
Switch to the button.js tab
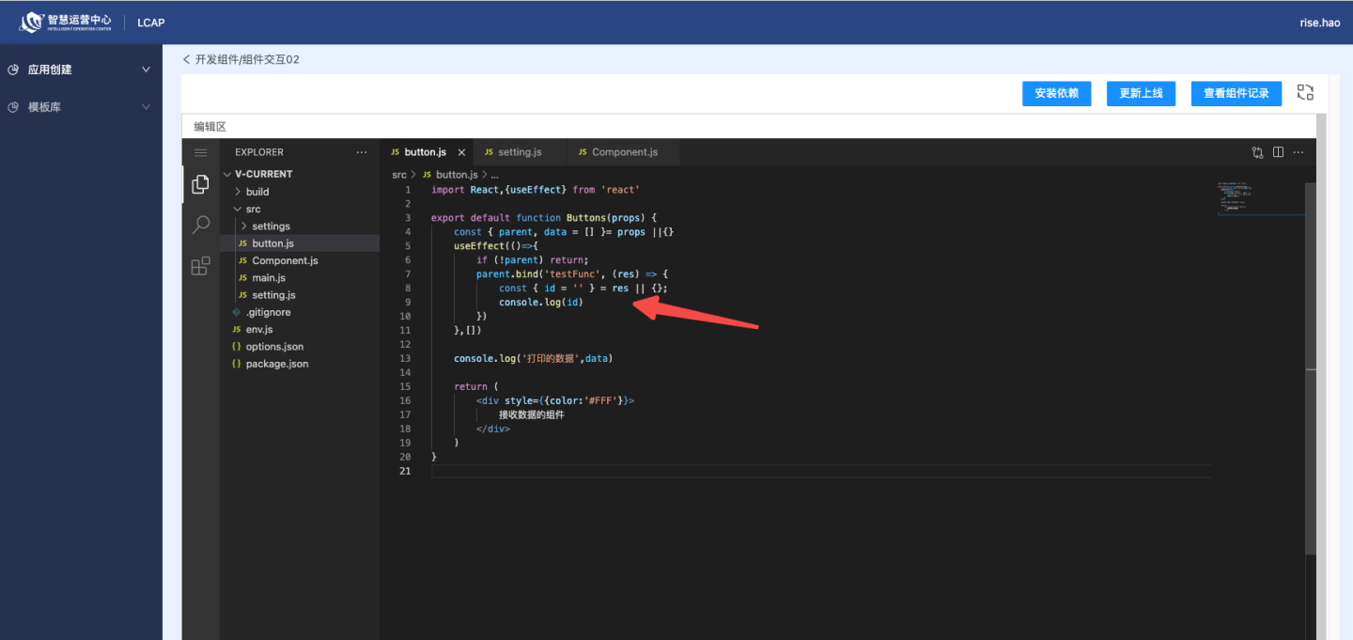click(x=426, y=152)
